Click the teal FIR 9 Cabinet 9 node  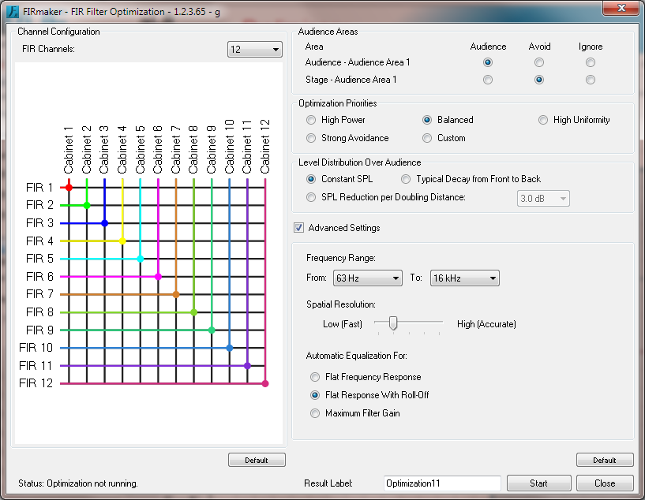click(x=212, y=330)
